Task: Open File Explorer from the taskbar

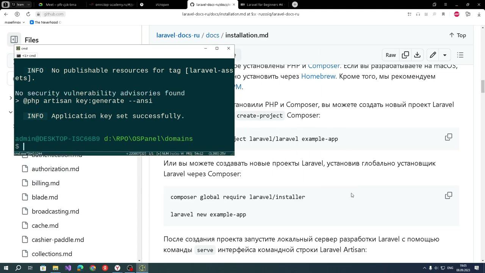Action: pyautogui.click(x=55, y=268)
